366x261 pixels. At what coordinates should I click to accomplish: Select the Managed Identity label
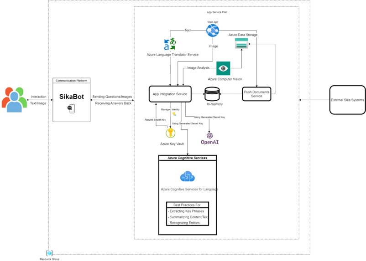[170, 109]
